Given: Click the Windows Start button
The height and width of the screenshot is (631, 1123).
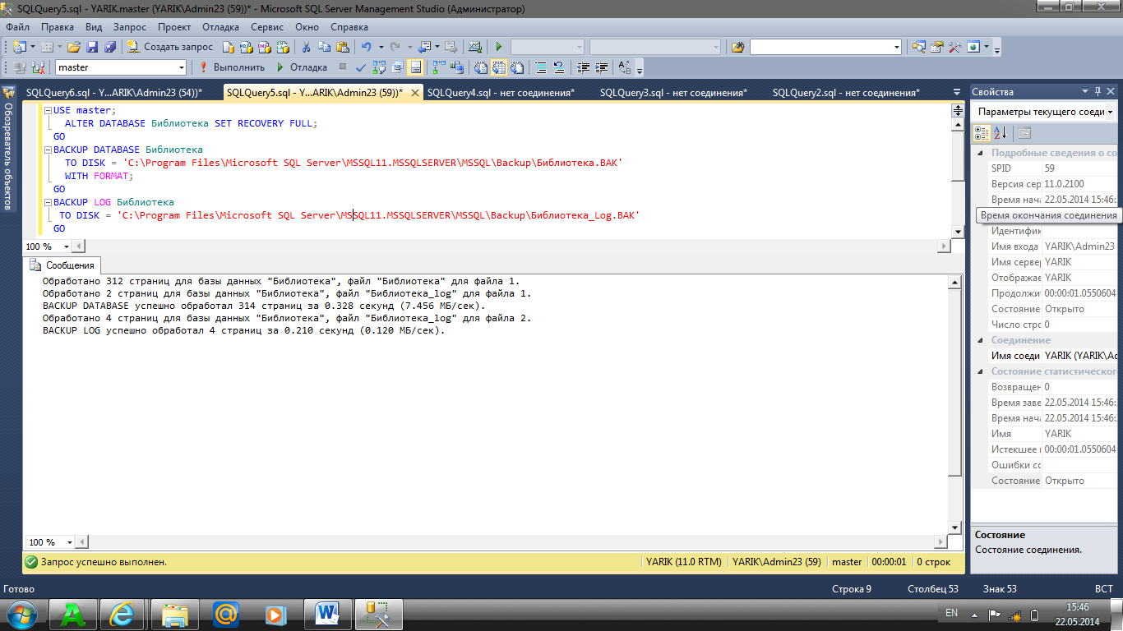Looking at the screenshot, I should (x=21, y=614).
